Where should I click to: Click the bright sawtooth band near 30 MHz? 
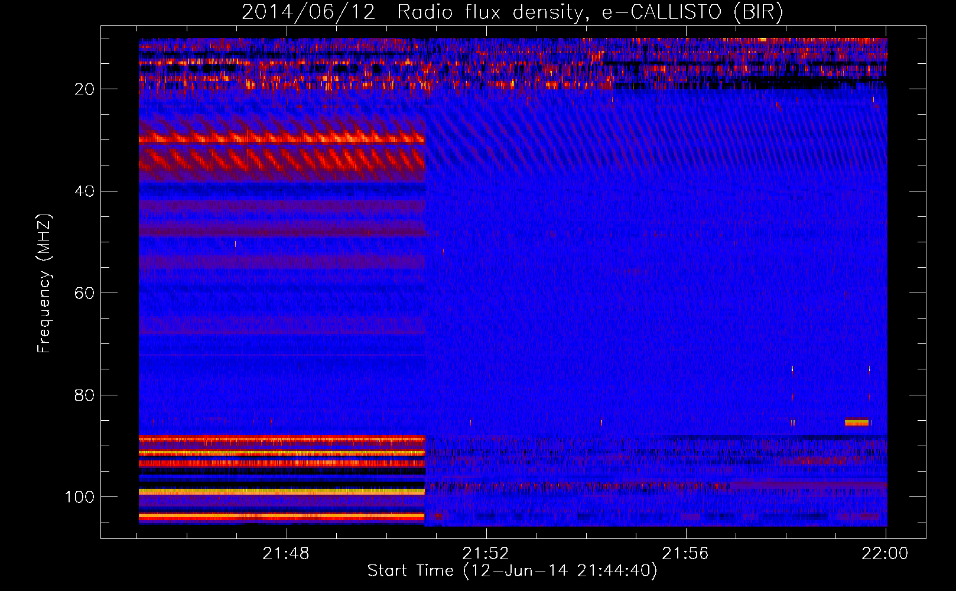pyautogui.click(x=282, y=139)
